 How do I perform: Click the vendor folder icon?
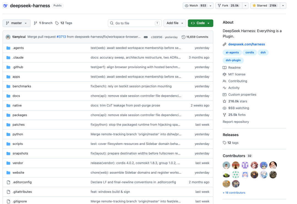tap(8, 163)
